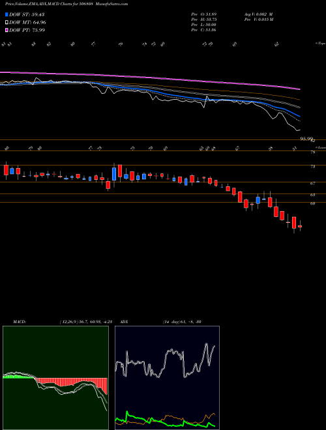326x430 pixels.
Task: Click the magenta DOW PT legend swatch
Action: pos(7,30)
